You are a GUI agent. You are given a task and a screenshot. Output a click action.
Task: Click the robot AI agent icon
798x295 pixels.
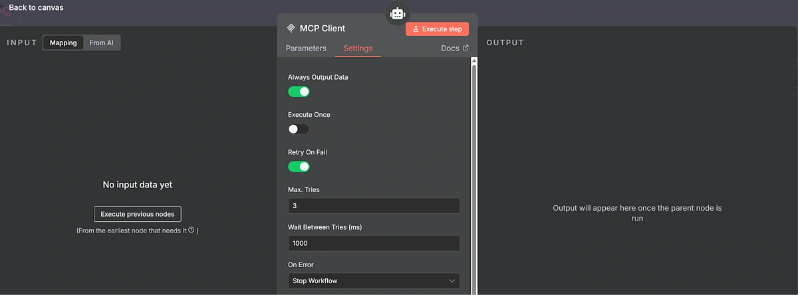[398, 13]
